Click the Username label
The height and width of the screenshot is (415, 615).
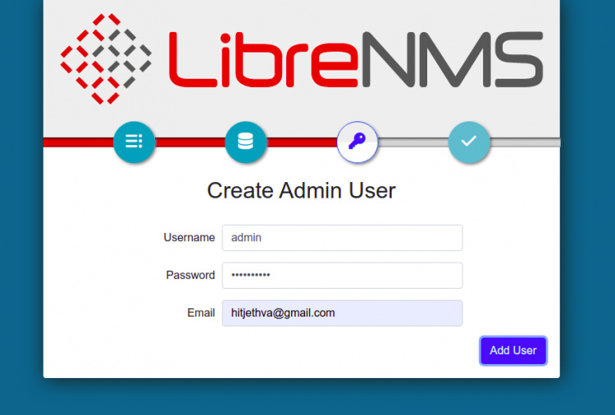tap(189, 238)
